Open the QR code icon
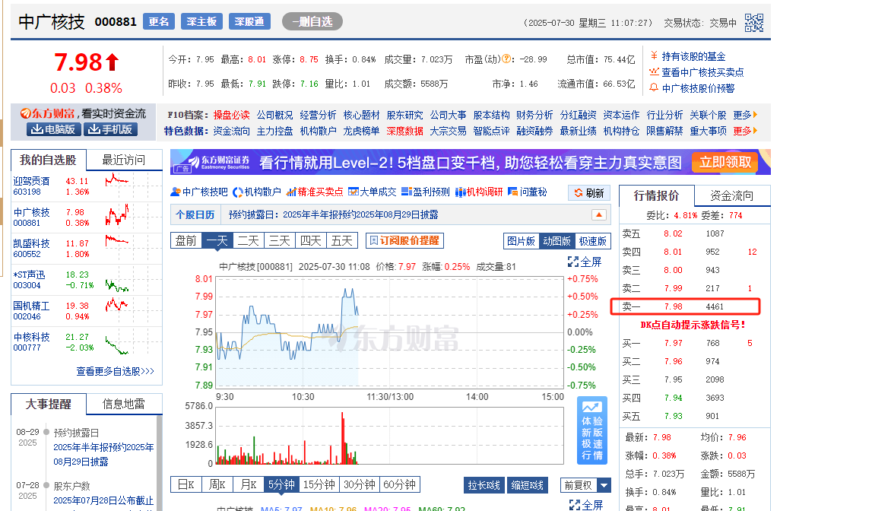This screenshot has height=511, width=872. [754, 23]
